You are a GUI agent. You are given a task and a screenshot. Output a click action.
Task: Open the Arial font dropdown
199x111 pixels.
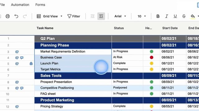point(120,16)
